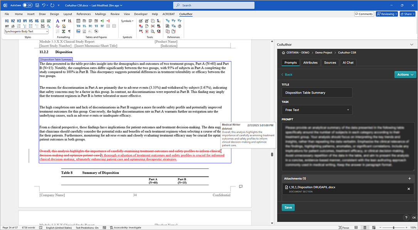Switch to the Sources tab
Viewport: 418px width, 230px height.
pyautogui.click(x=330, y=63)
